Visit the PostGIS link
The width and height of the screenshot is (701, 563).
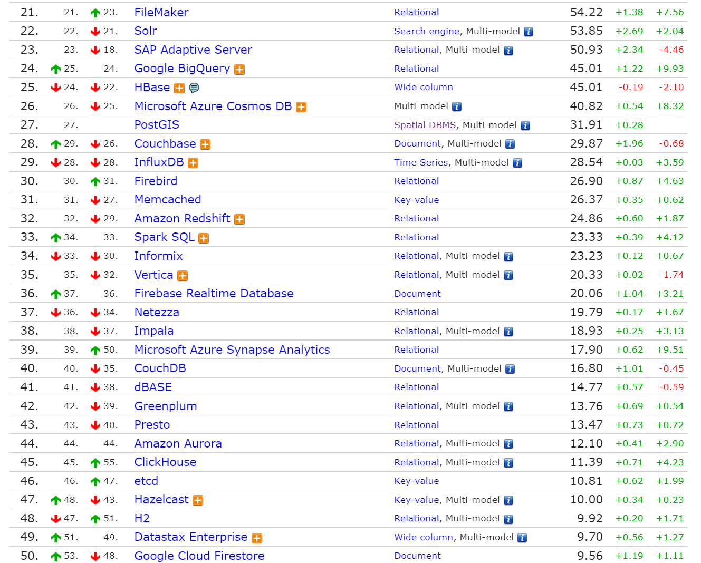click(x=157, y=124)
